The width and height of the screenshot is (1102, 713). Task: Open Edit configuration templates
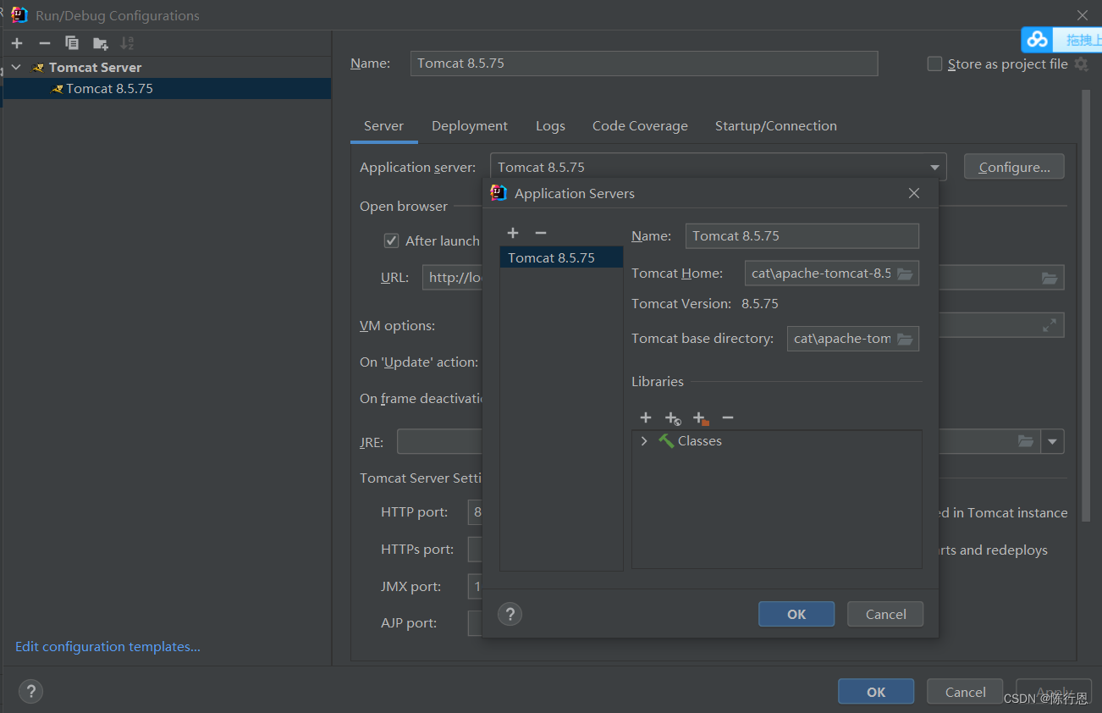[x=107, y=646]
